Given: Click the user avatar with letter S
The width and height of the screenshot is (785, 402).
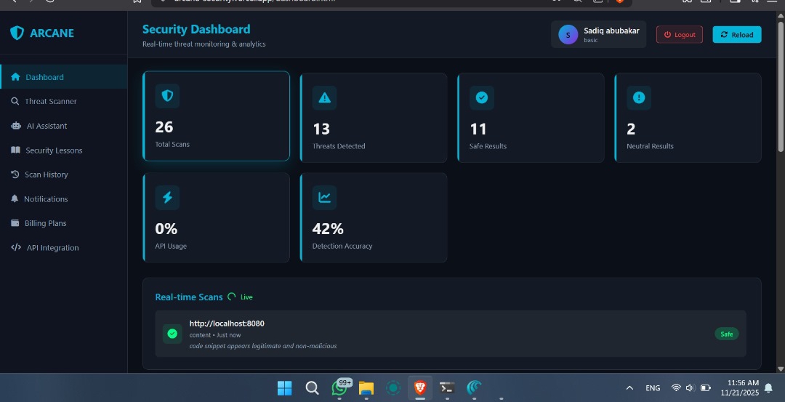Looking at the screenshot, I should (568, 35).
